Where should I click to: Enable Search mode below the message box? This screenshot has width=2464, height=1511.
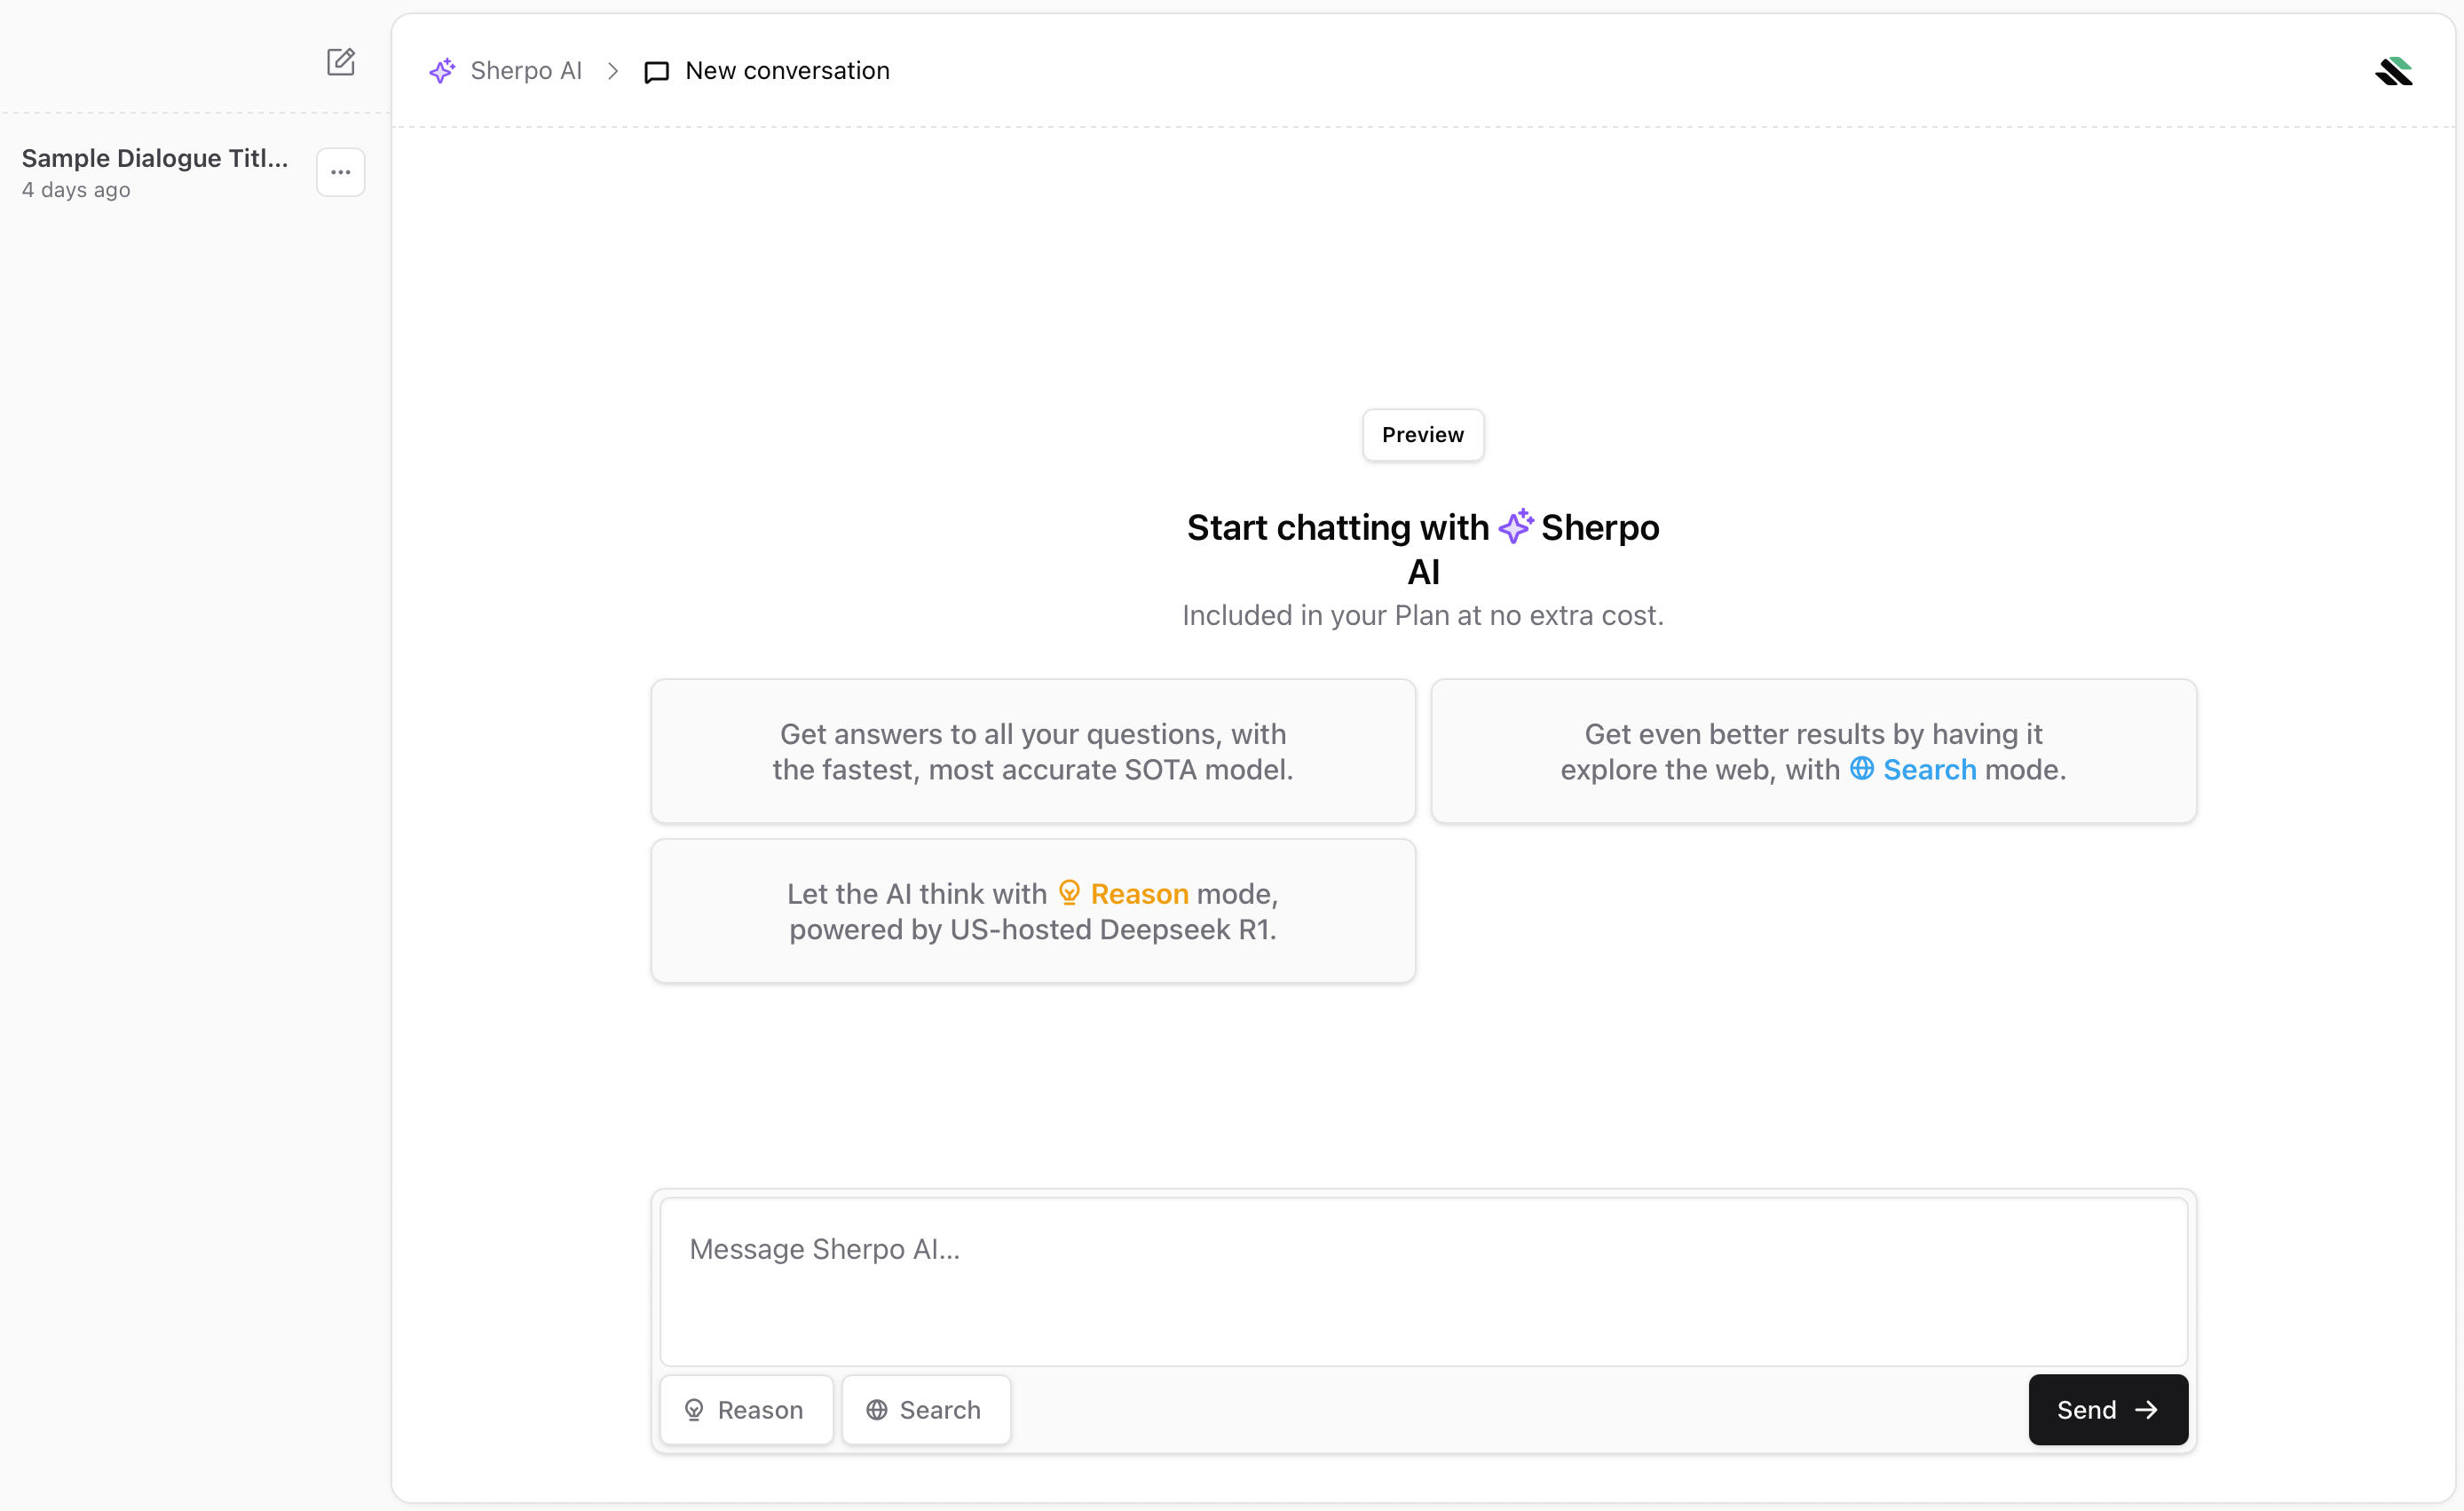[925, 1409]
